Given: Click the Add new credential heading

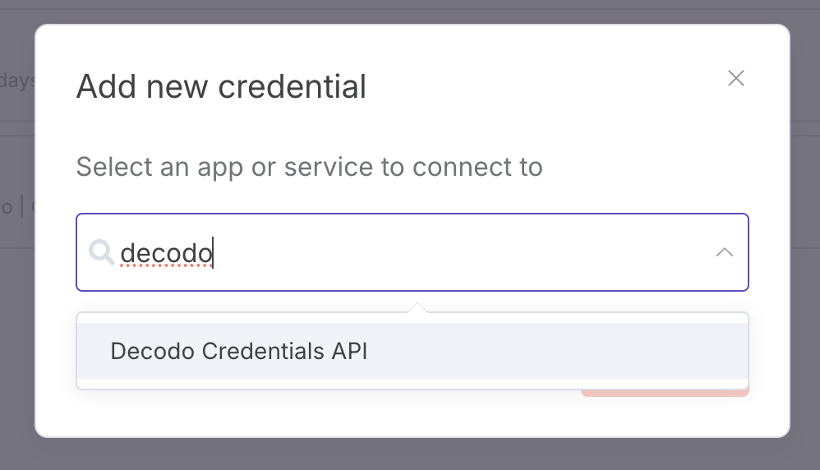Looking at the screenshot, I should click(x=221, y=86).
